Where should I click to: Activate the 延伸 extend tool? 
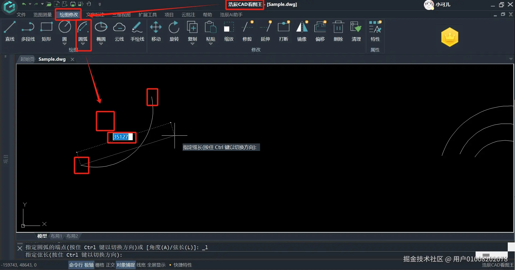[265, 31]
